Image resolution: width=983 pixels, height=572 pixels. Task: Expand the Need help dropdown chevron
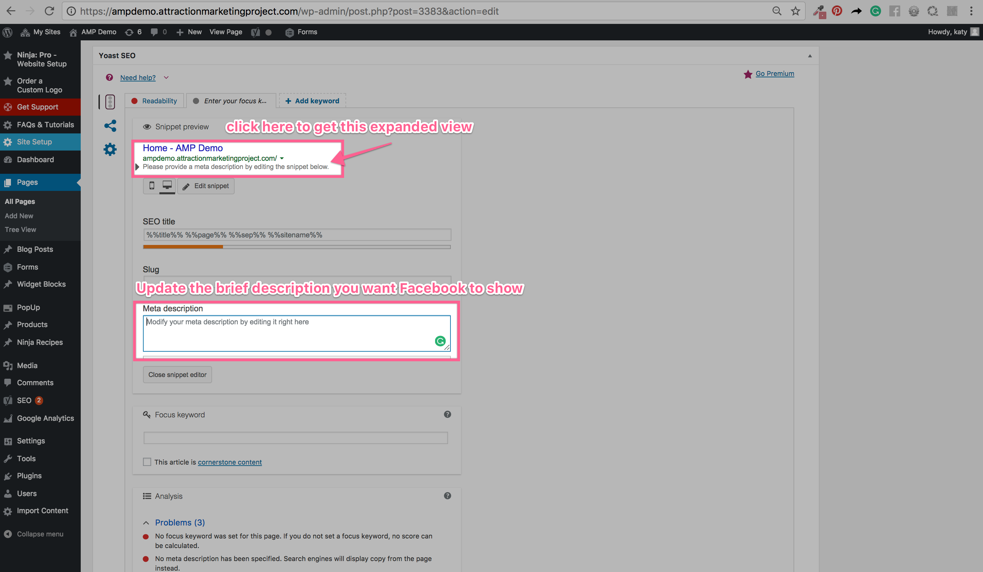point(166,78)
